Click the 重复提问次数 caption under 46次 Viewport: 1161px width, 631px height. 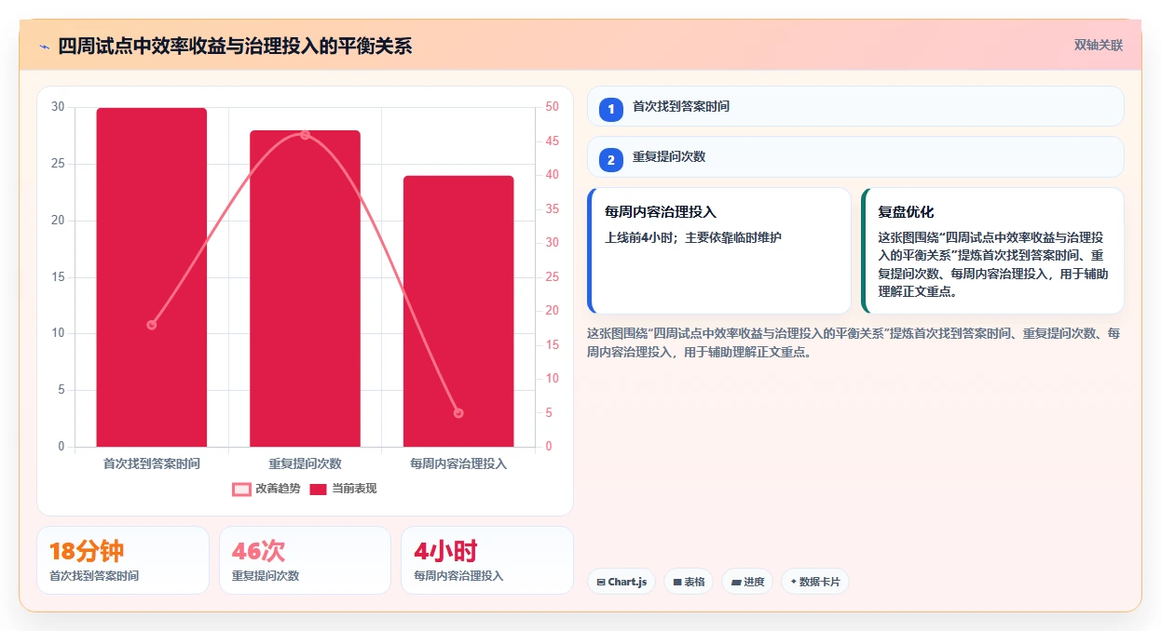(266, 576)
